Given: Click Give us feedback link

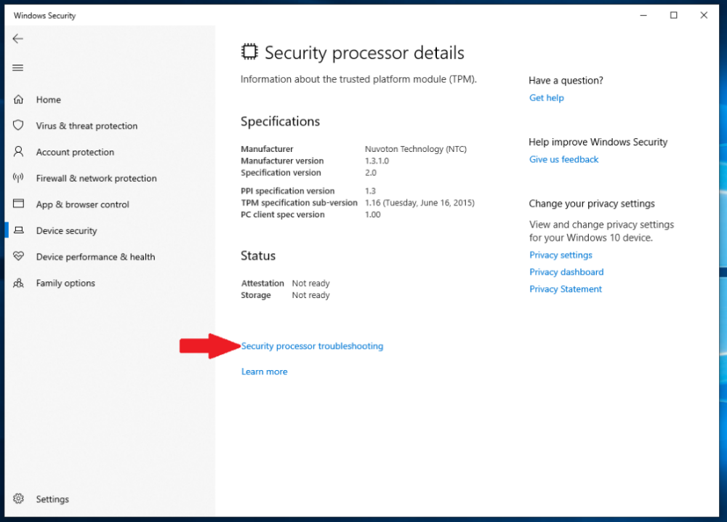Looking at the screenshot, I should point(564,159).
